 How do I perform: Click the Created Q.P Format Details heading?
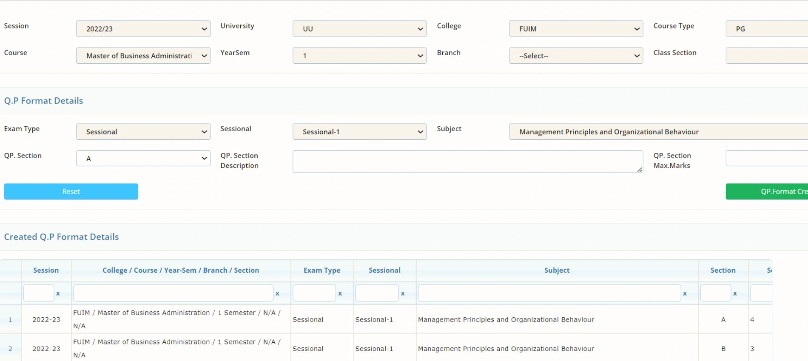[61, 237]
